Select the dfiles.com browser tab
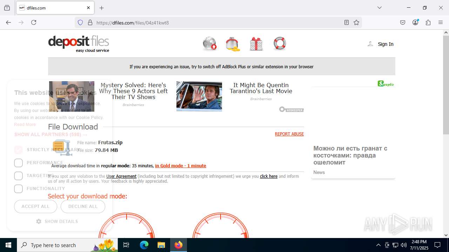This screenshot has width=449, height=252. [54, 8]
